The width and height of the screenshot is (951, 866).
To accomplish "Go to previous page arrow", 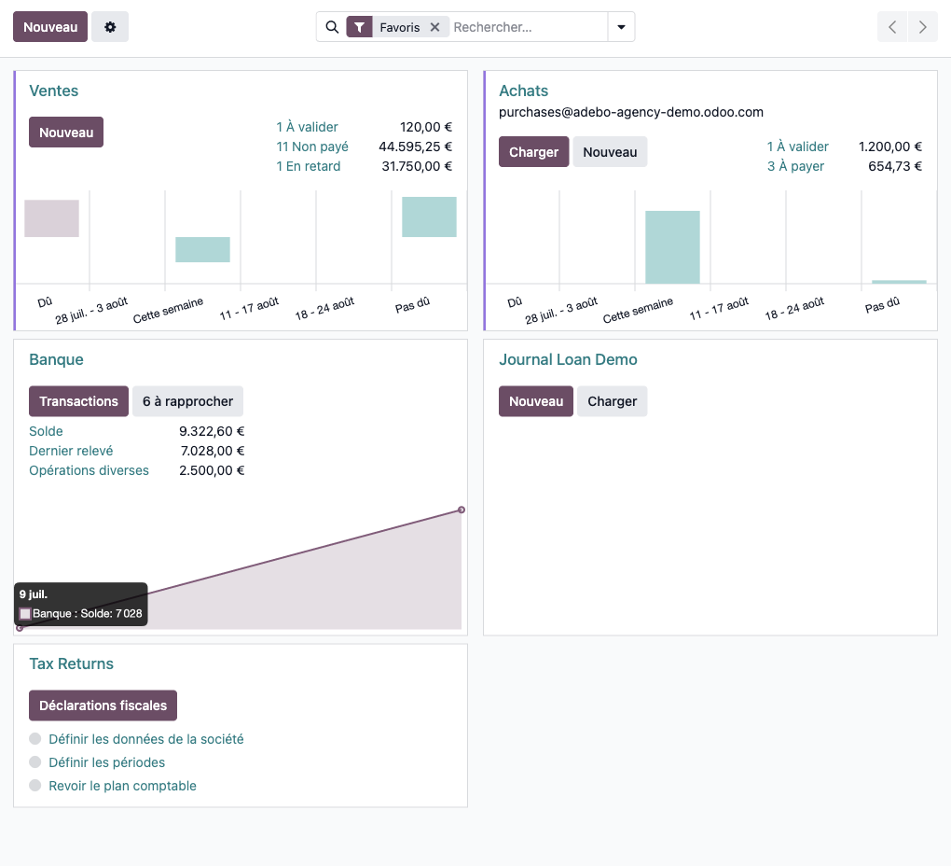I will (892, 27).
